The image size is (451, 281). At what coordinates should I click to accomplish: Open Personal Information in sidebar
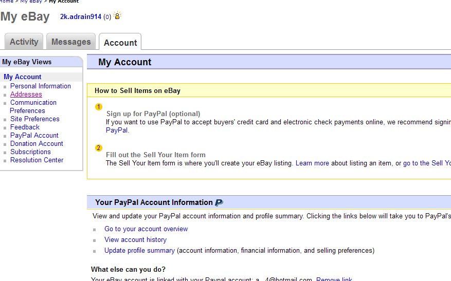(41, 86)
